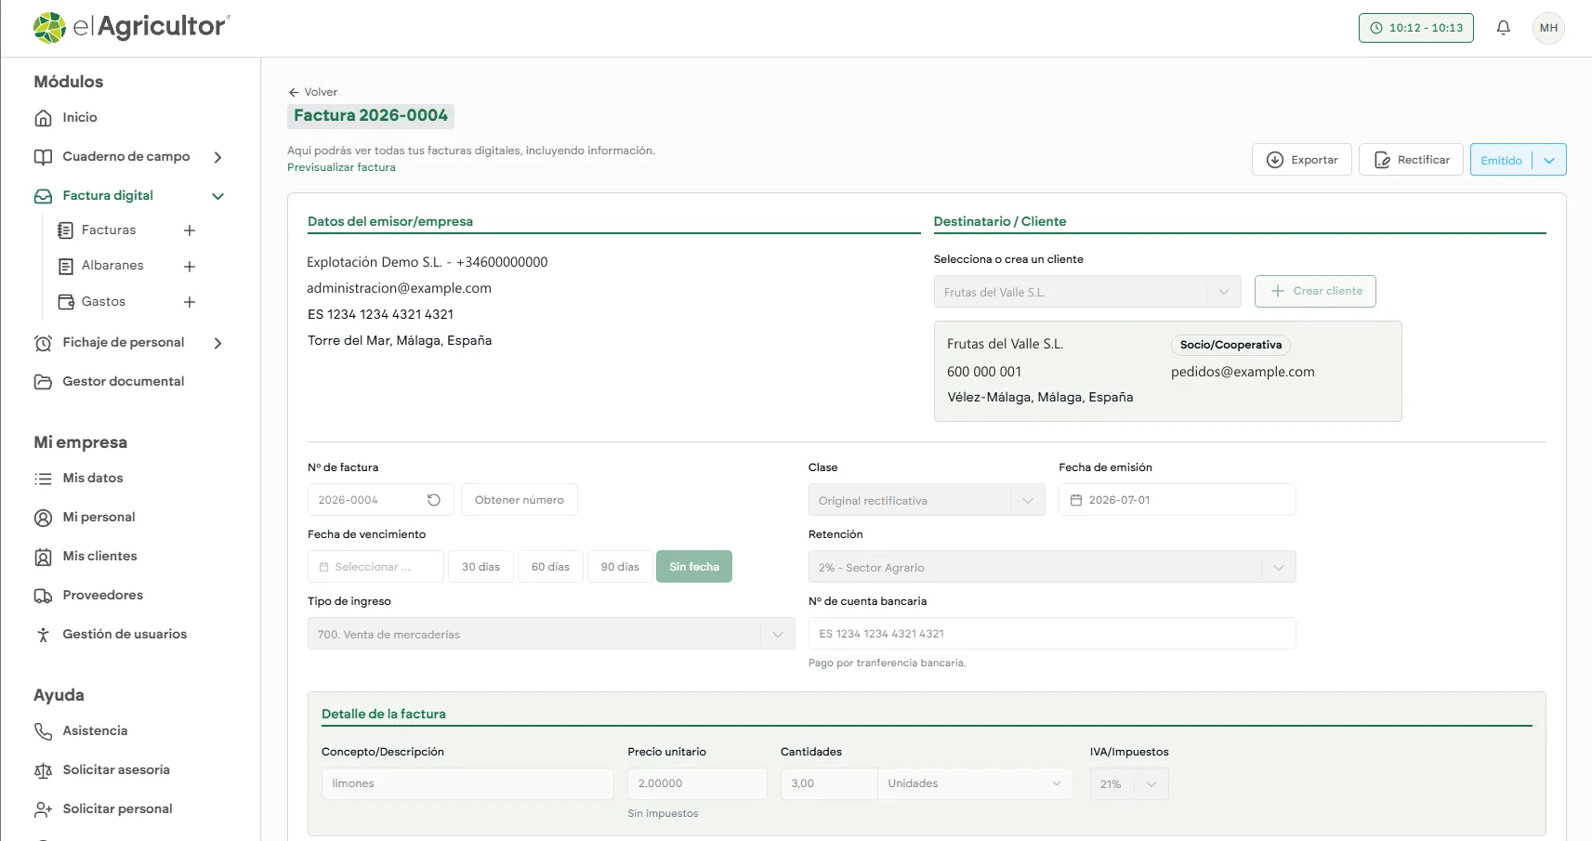The image size is (1592, 841).
Task: Select the 90 días due option
Action: [x=620, y=567]
